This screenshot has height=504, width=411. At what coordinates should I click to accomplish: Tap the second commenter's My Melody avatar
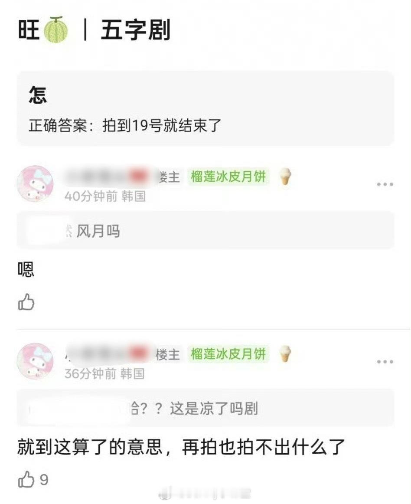pyautogui.click(x=35, y=361)
